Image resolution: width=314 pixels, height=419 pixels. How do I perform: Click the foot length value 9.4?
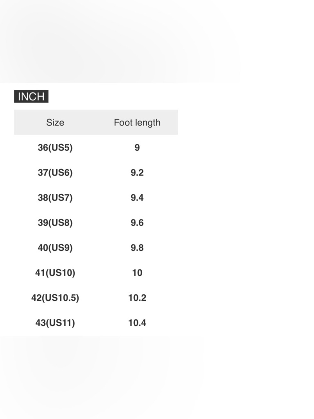[137, 198]
